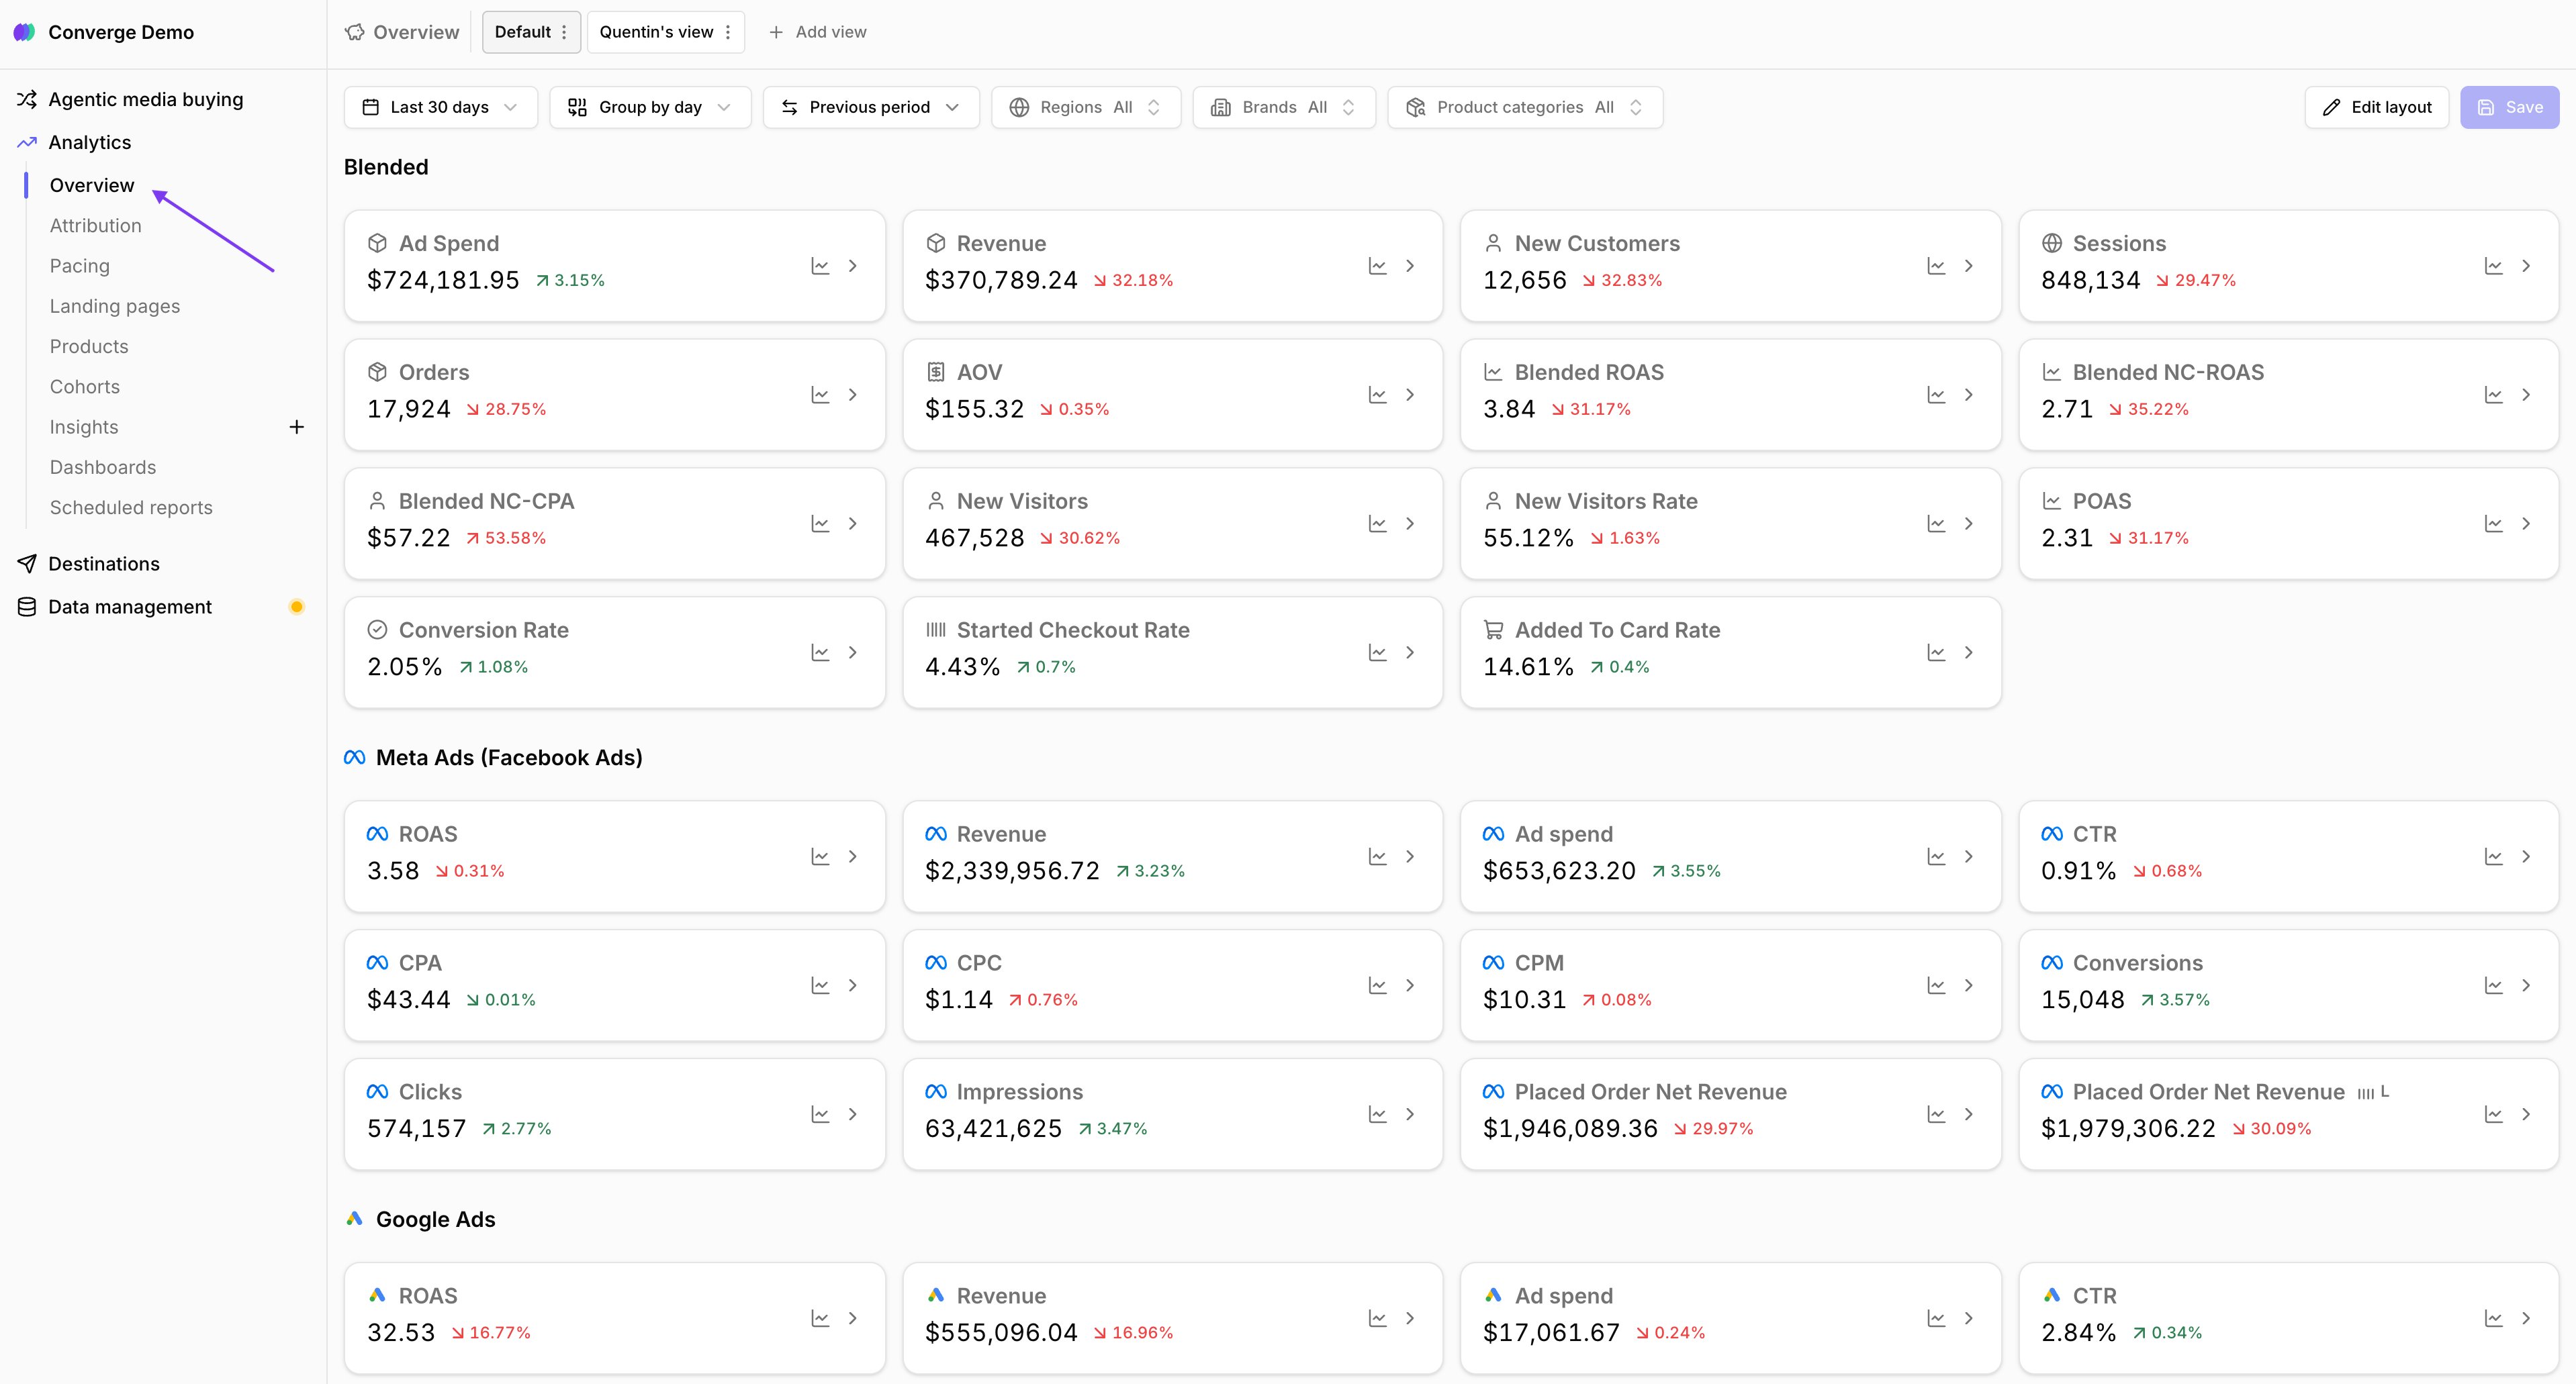The image size is (2576, 1384).
Task: Switch to Quentin's view tab
Action: pyautogui.click(x=656, y=32)
